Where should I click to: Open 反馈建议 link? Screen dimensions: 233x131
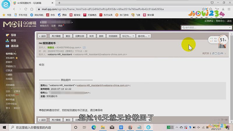pos(209,21)
